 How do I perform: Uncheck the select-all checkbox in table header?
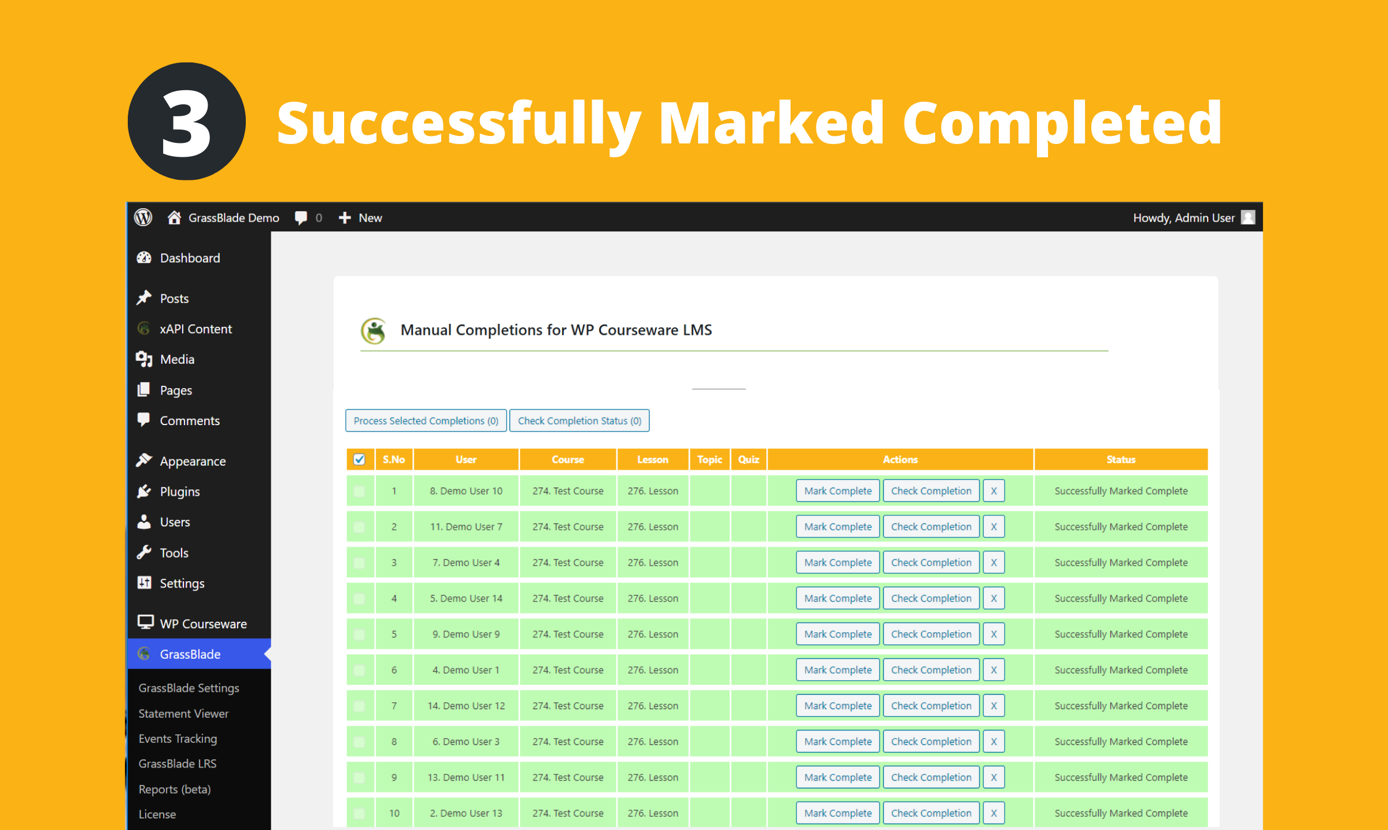click(359, 459)
